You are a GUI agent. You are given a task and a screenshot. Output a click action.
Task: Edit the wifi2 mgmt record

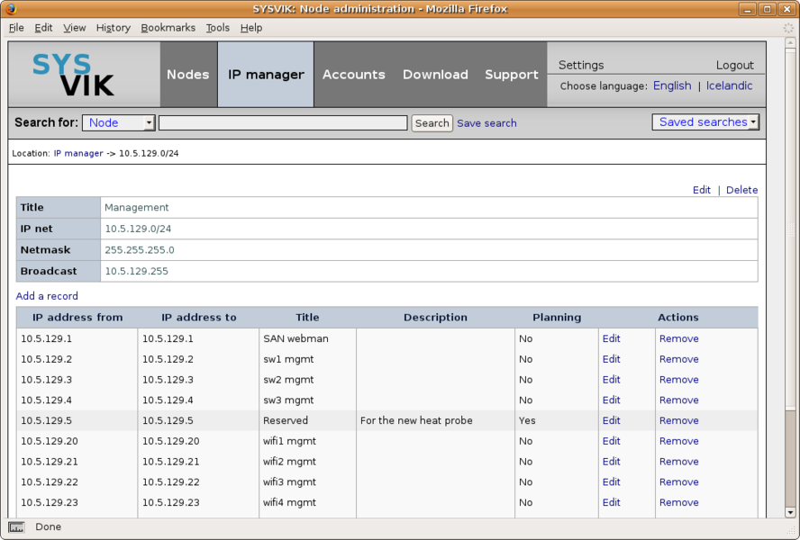coord(611,461)
